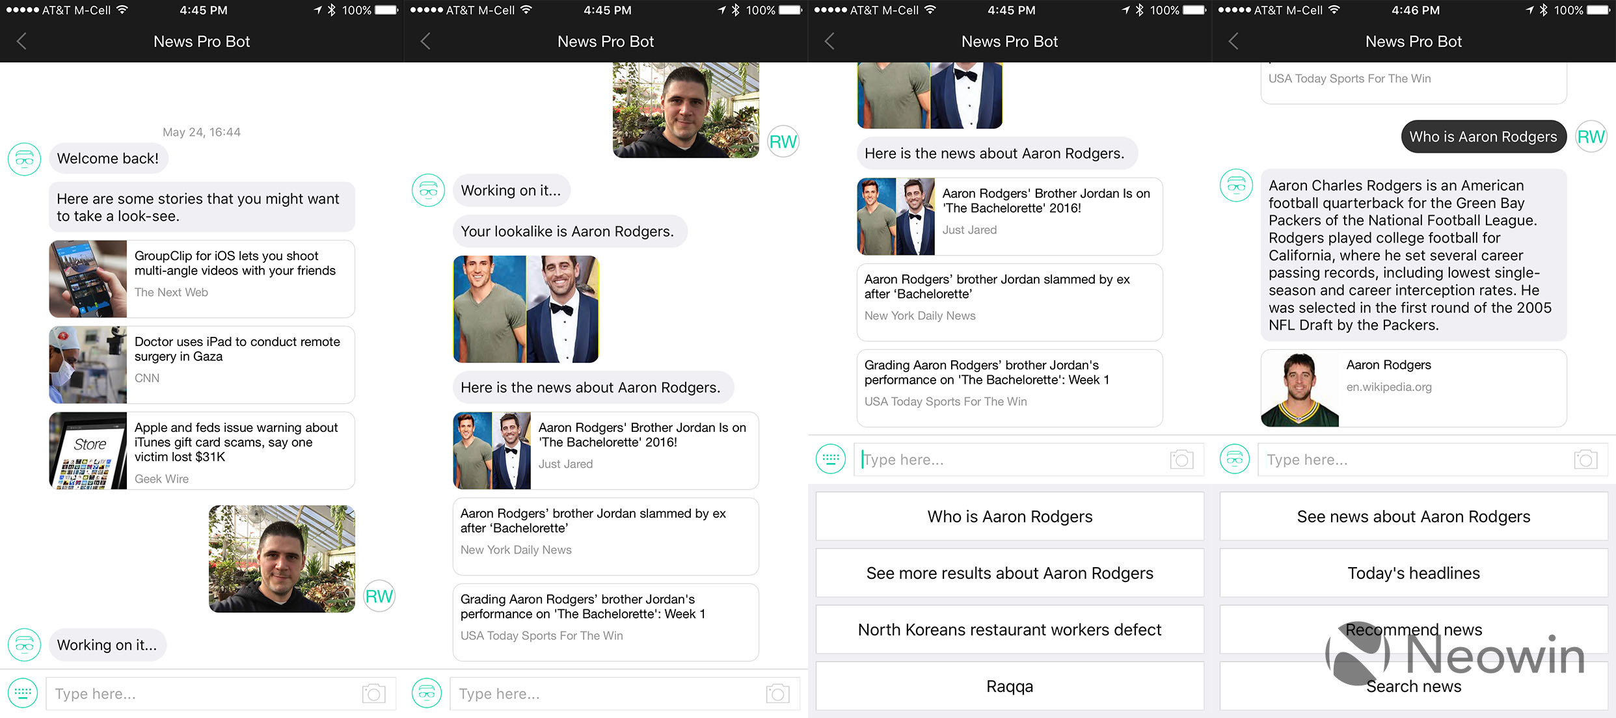The width and height of the screenshot is (1616, 718).
Task: Open USA Today Week 1 card, third screen
Action: [x=1010, y=388]
